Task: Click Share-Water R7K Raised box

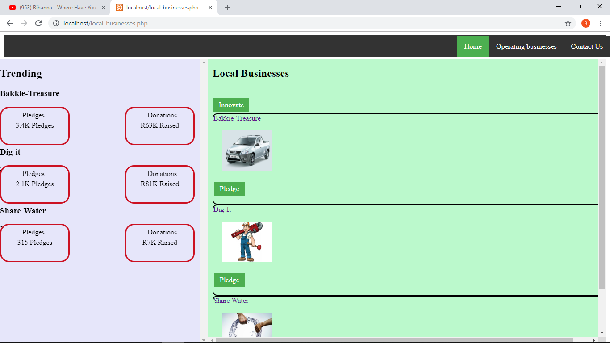Action: point(160,243)
